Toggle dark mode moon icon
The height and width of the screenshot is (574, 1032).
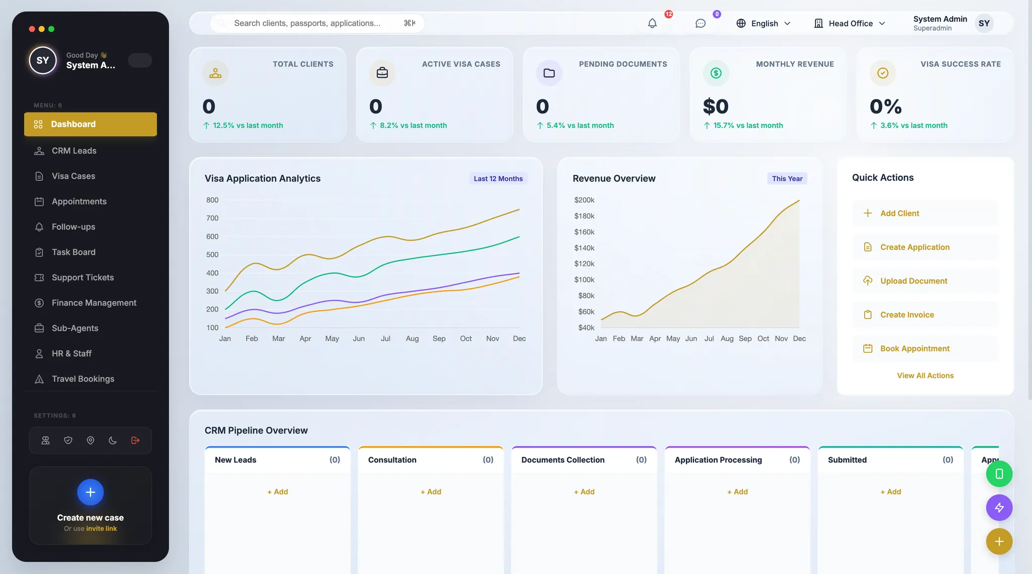pos(113,440)
